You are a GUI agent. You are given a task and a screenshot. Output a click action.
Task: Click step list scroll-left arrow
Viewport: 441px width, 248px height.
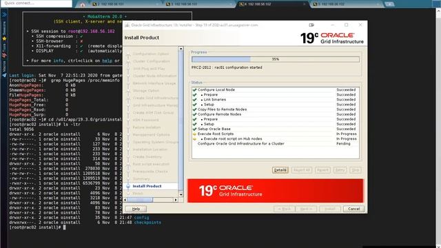pyautogui.click(x=125, y=200)
